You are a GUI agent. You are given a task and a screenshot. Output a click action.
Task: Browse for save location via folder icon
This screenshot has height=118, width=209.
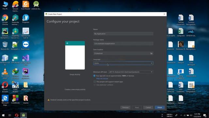[151, 53]
